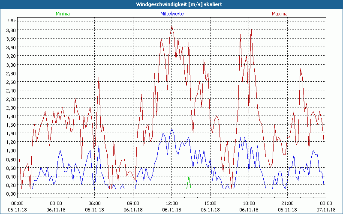Click the m/s unit label on y-axis

pos(11,20)
